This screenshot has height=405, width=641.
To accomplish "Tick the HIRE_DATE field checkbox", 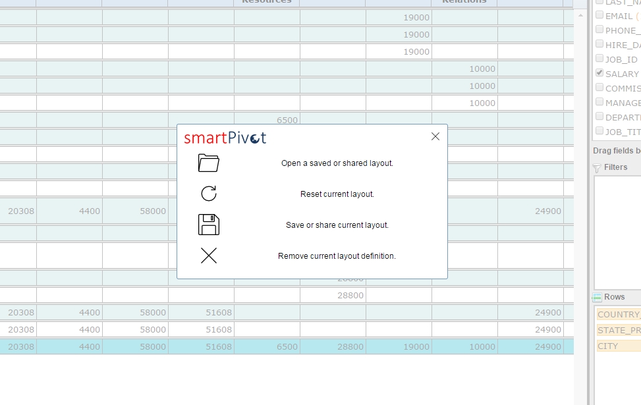I will coord(599,44).
